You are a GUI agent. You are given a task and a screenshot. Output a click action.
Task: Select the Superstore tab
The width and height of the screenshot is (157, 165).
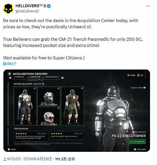pyautogui.click(x=35, y=78)
